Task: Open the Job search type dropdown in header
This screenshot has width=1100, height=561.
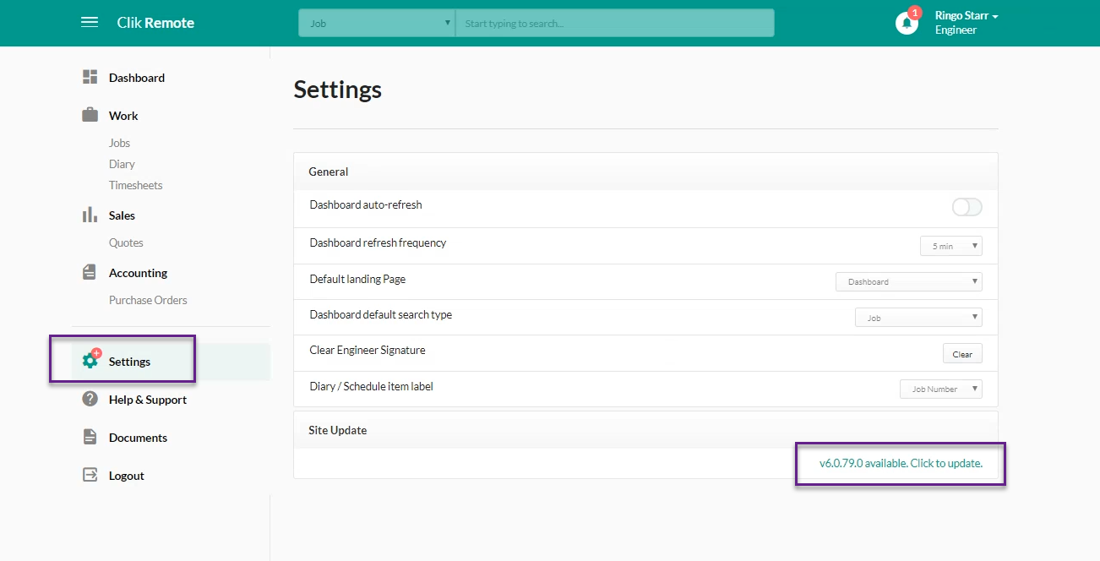Action: click(x=377, y=23)
